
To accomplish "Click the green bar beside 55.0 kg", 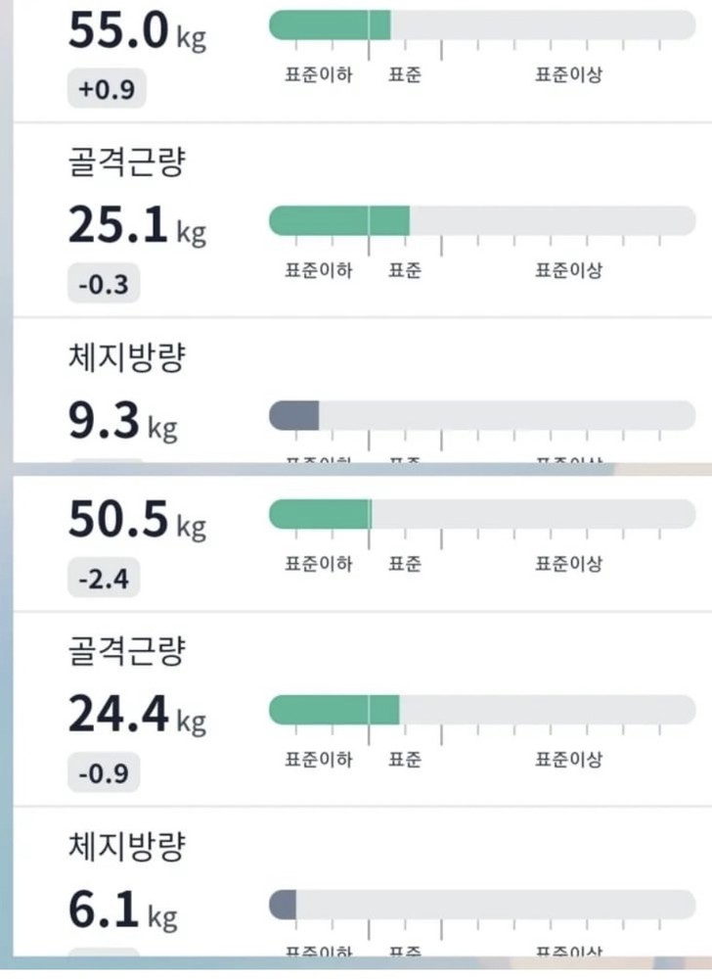I will pos(330,25).
